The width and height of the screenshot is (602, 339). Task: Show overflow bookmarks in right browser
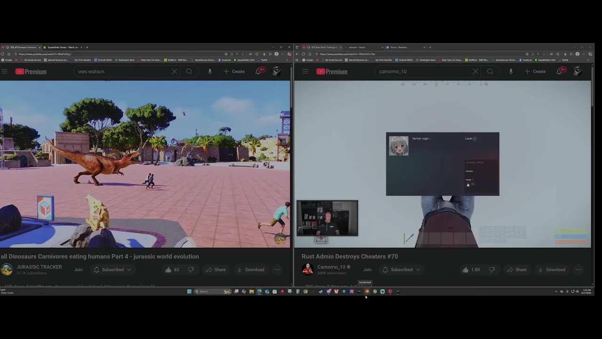(x=588, y=60)
